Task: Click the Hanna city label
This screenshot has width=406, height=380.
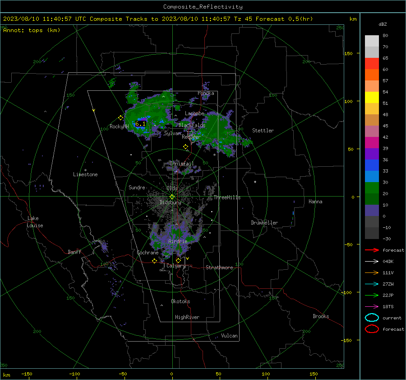Action: (315, 202)
